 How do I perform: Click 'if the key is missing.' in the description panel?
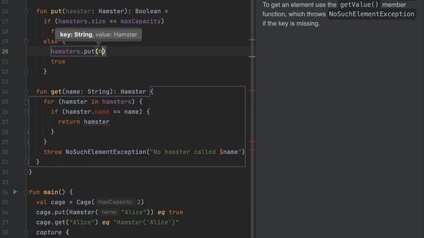point(291,24)
